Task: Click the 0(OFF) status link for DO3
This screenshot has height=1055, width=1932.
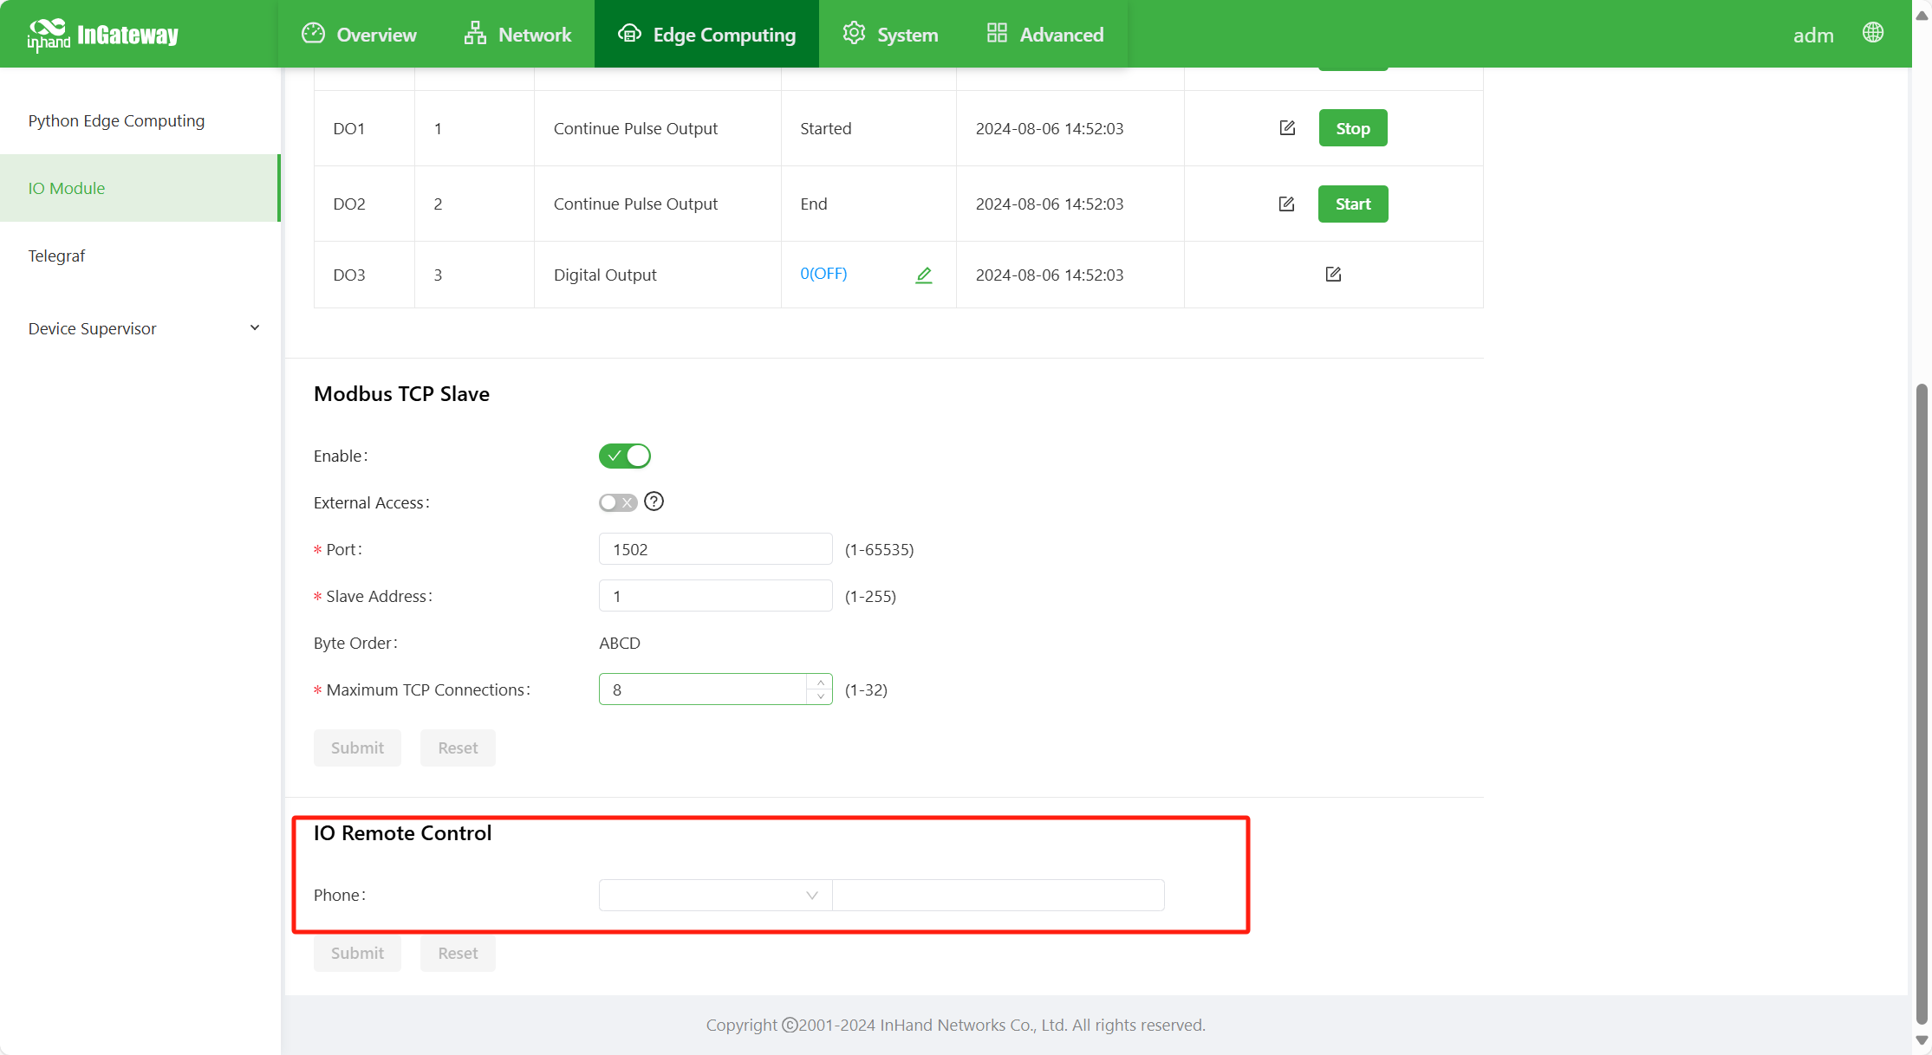Action: click(823, 274)
